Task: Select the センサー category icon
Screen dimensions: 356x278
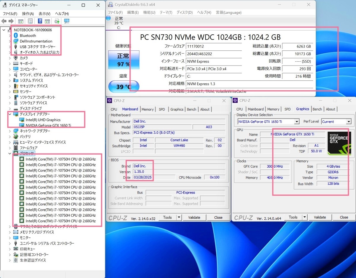Action: coord(16,92)
